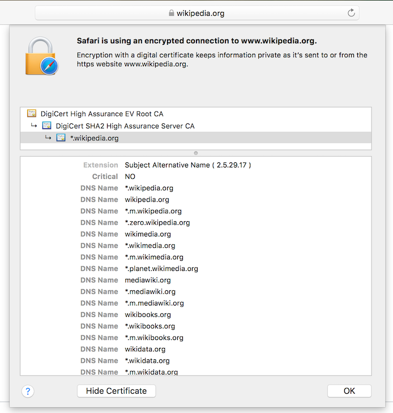Click DNS name *.m.wikipedia.org
This screenshot has width=393, height=413.
153,211
